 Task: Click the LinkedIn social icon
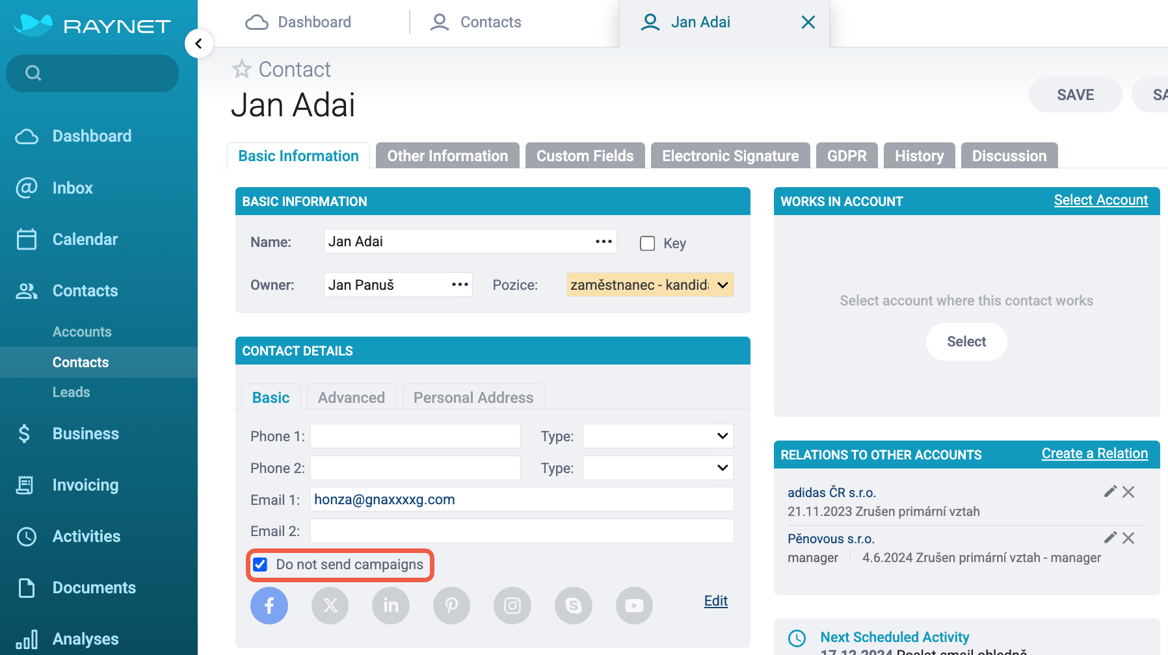(391, 606)
